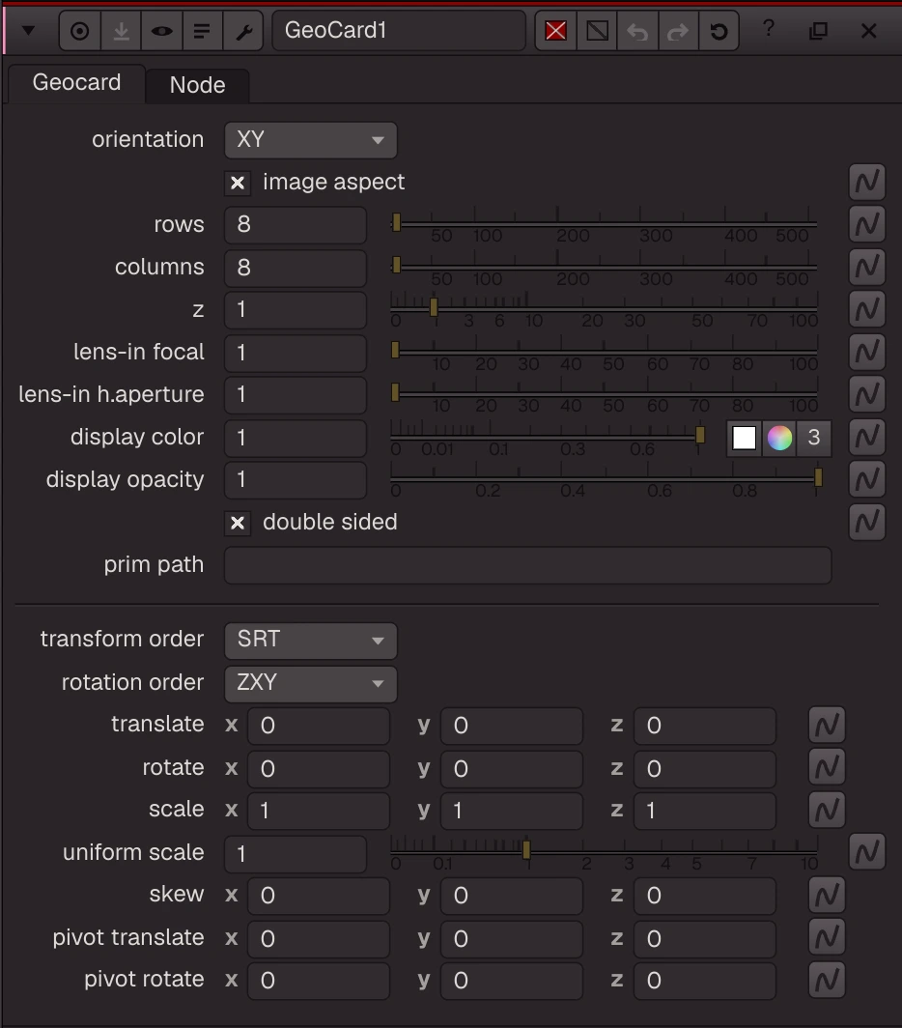Open the orientation dropdown
The image size is (902, 1028).
tap(311, 140)
